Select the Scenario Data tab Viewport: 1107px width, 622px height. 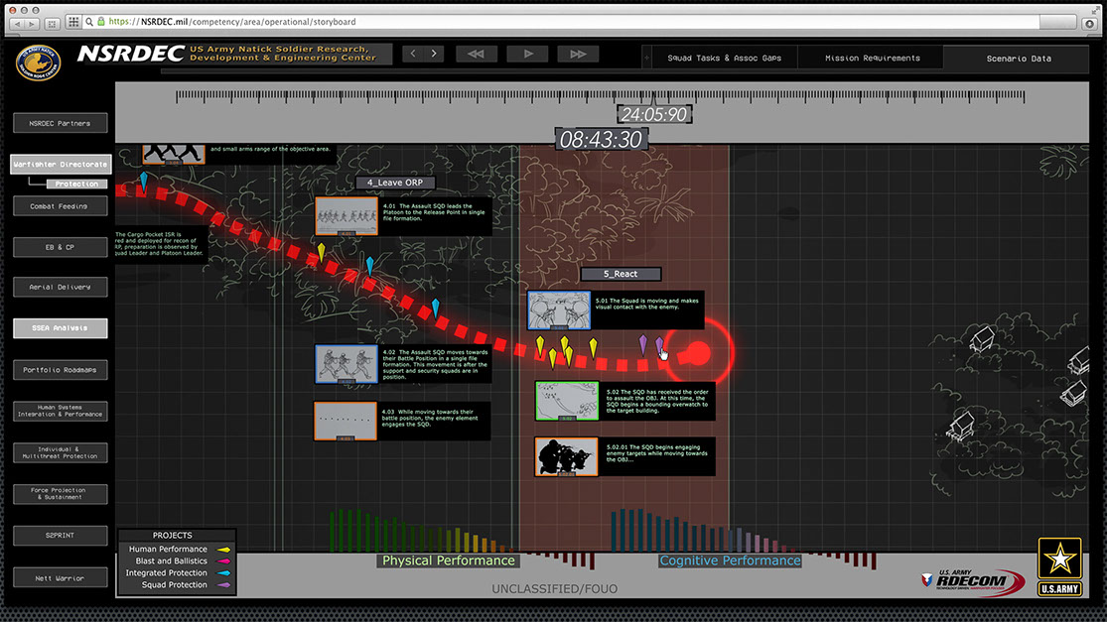1019,59
